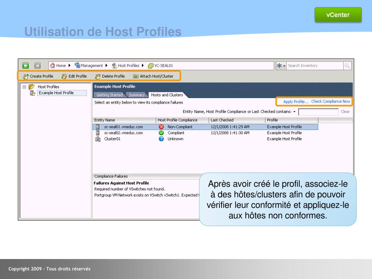Click the Example Host Profile tree icon

tap(32, 93)
